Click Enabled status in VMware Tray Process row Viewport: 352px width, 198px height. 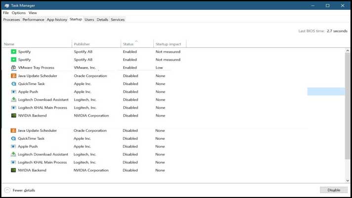pos(130,68)
